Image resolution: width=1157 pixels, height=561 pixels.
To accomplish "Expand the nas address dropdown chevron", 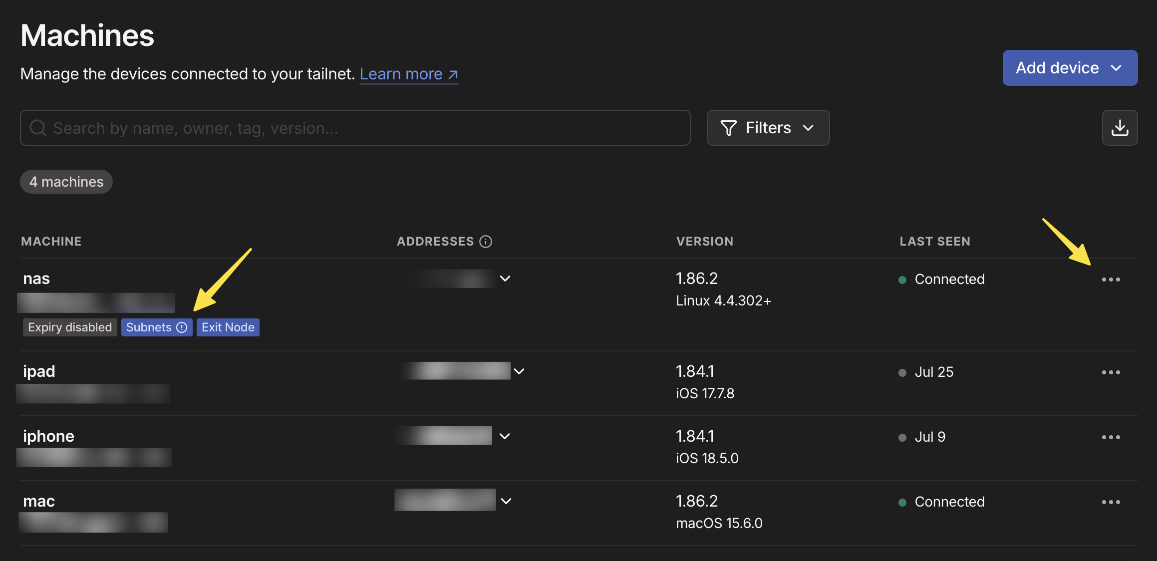I will [505, 279].
